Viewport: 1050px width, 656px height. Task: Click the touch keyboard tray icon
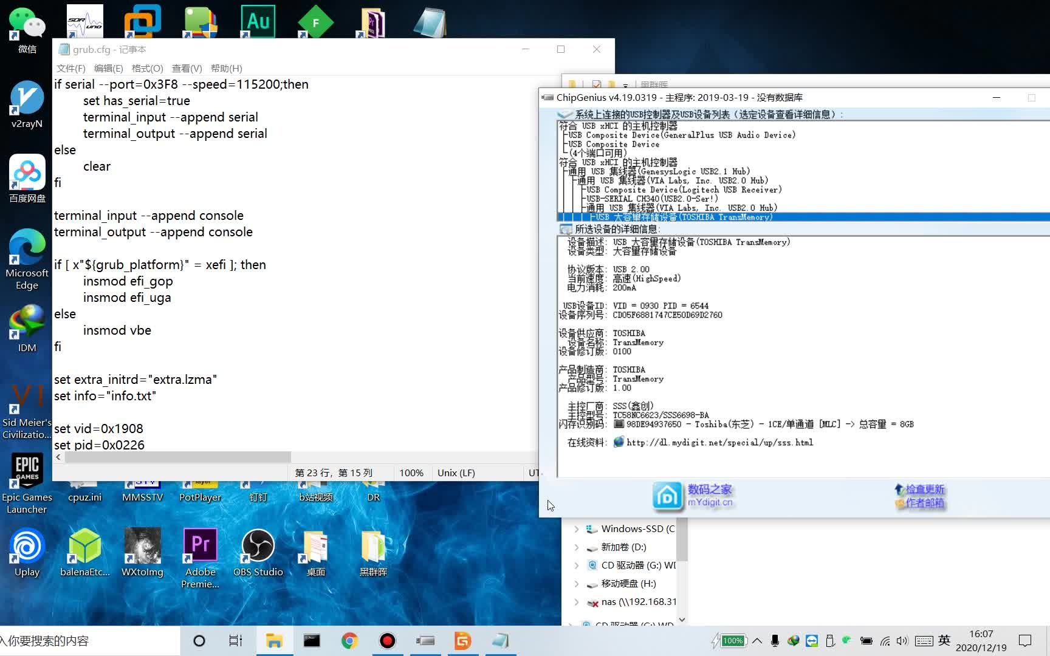click(x=924, y=641)
